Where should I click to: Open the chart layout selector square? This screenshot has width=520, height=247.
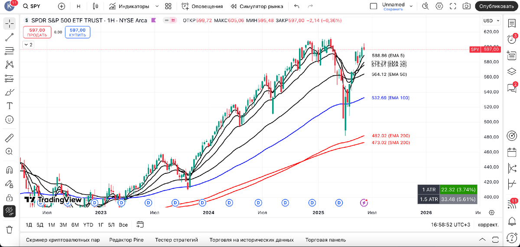pos(374,6)
